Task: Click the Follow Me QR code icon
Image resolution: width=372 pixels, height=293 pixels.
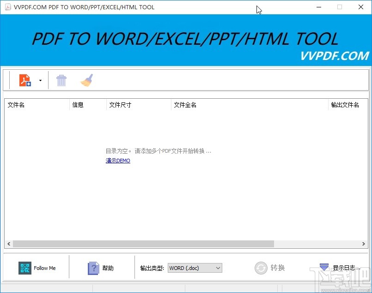Action: 24,268
